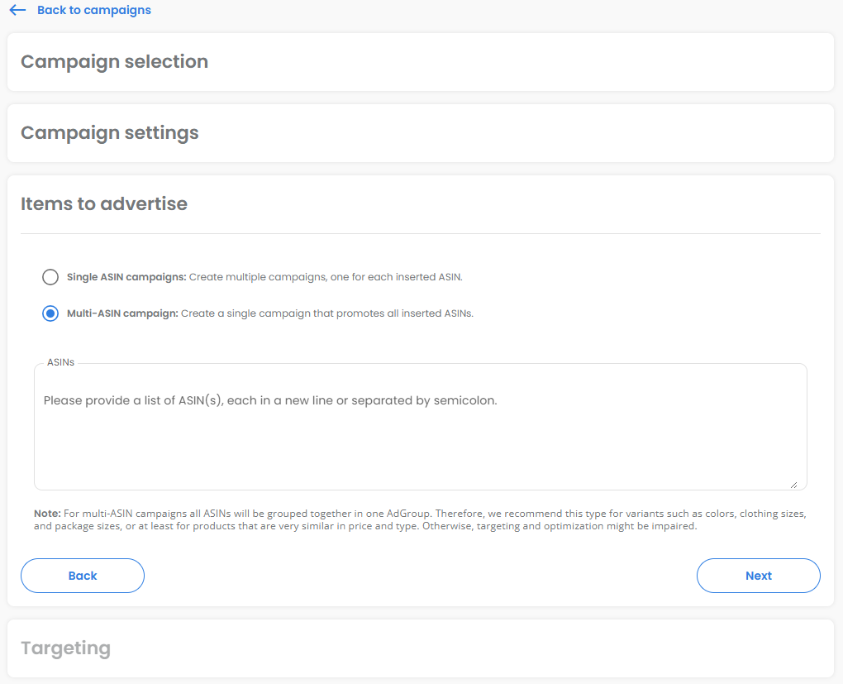The image size is (843, 684).
Task: Expand the Campaign selection section
Action: click(x=114, y=62)
